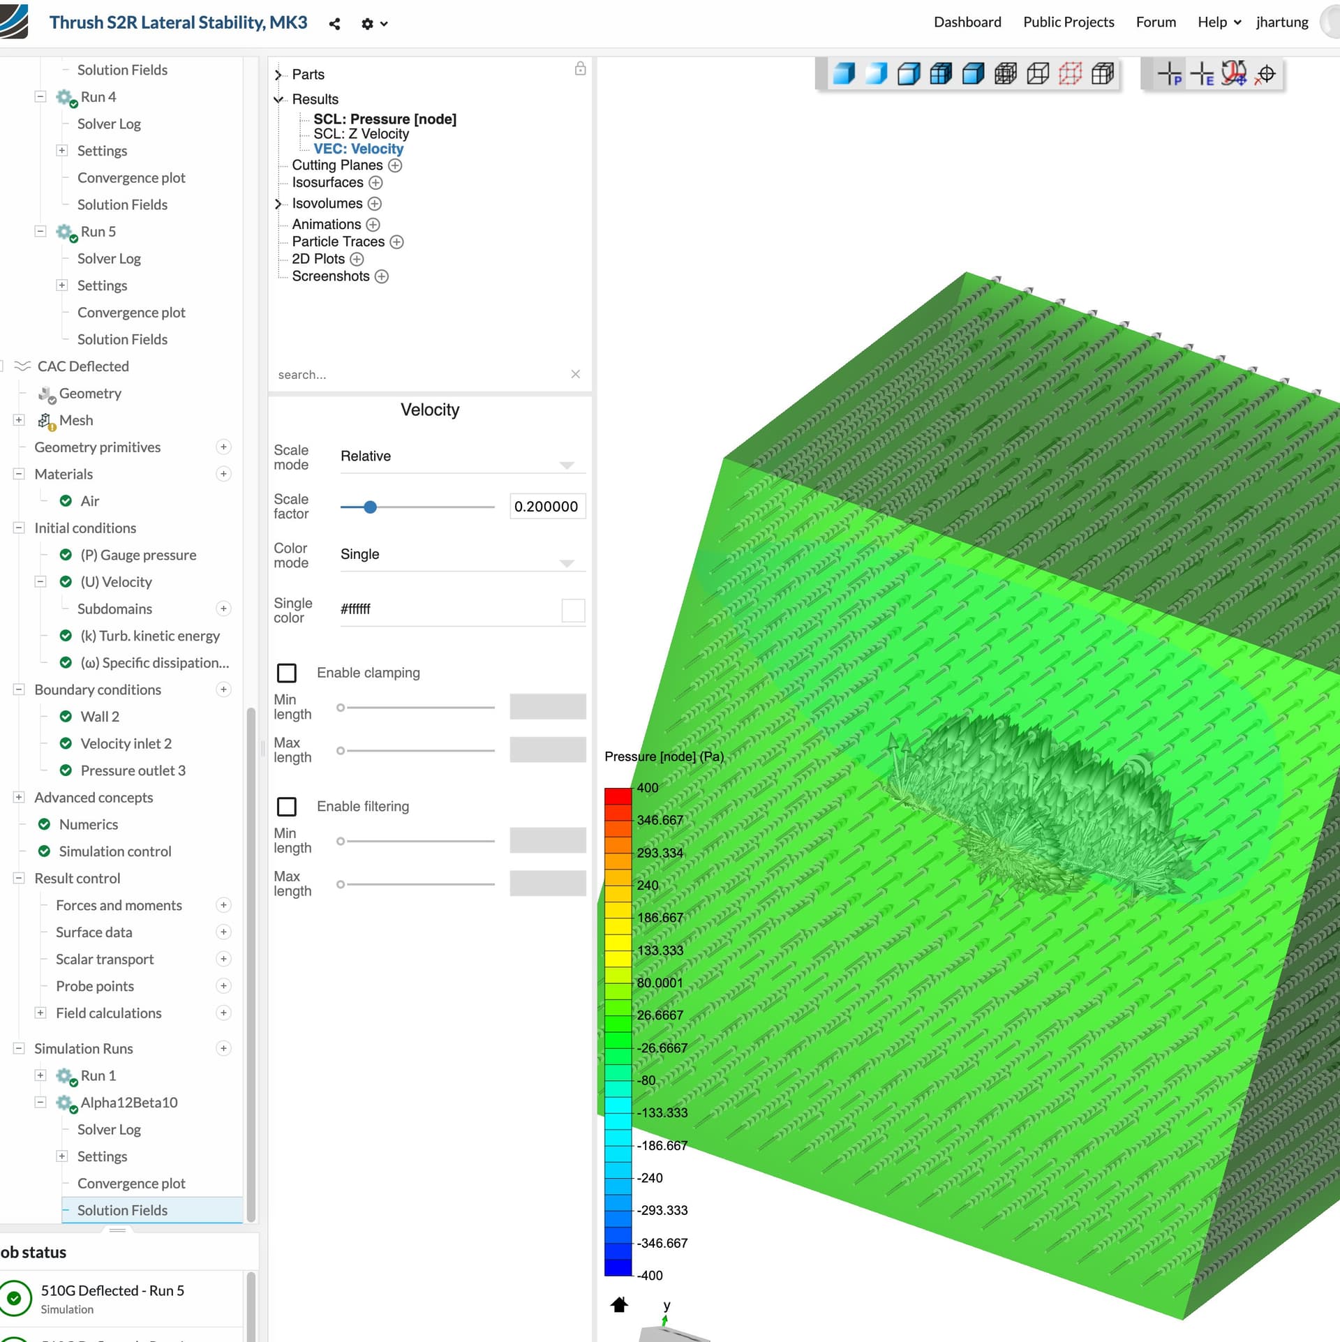Click the rotation center axes icon
This screenshot has width=1340, height=1342.
[x=1234, y=74]
